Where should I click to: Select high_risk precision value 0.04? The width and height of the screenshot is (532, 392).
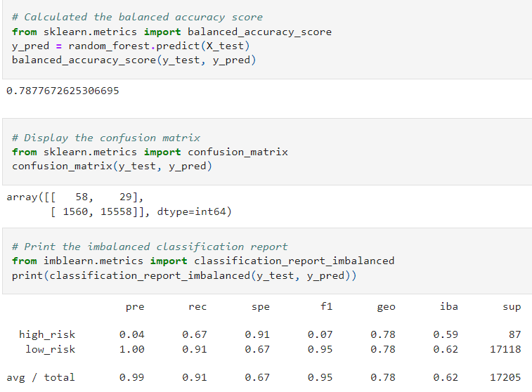(131, 335)
